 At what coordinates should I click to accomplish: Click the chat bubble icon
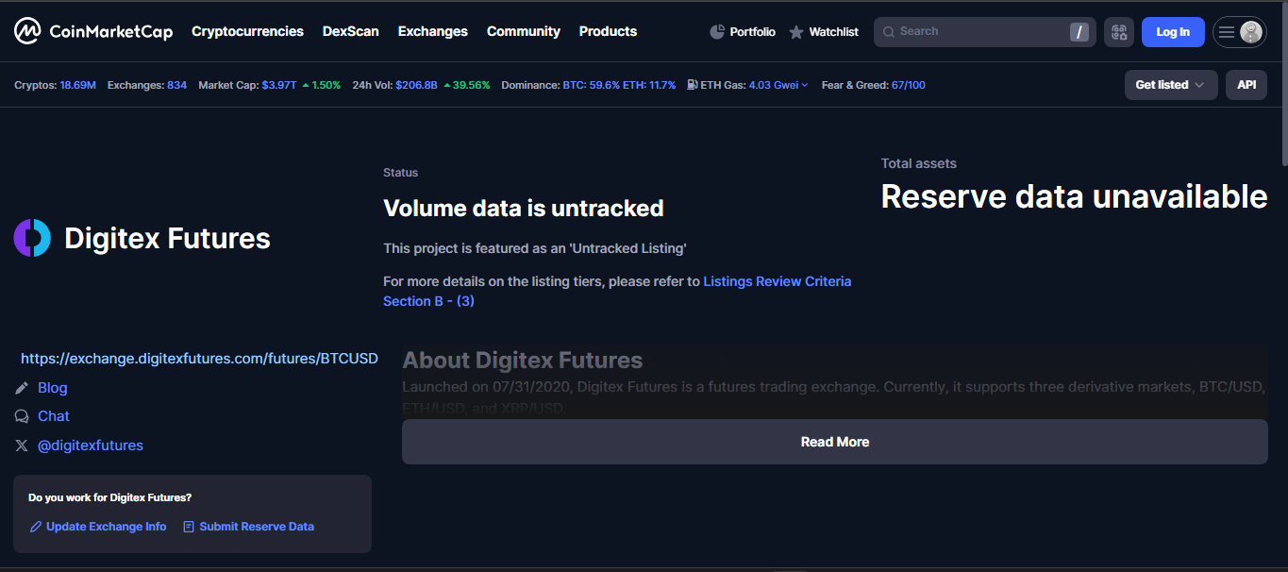(x=22, y=416)
